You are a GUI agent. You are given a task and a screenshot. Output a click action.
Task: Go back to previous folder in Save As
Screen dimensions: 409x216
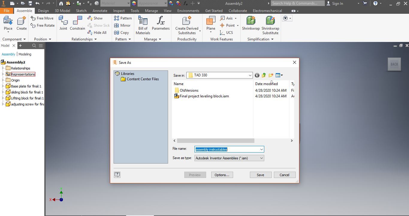[x=257, y=75]
